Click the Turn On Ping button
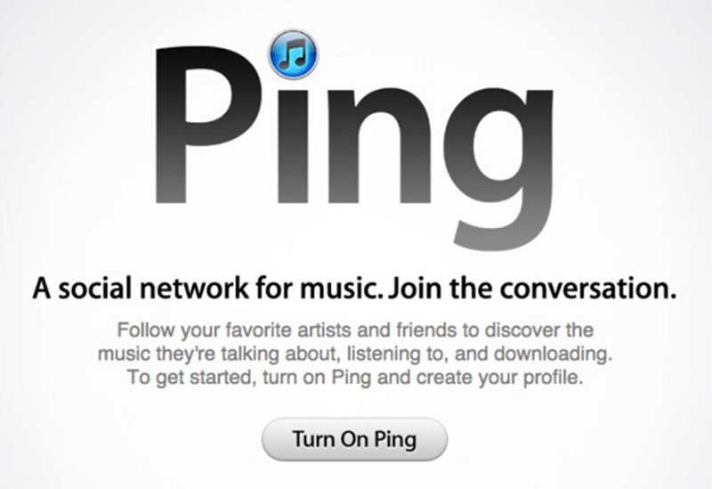This screenshot has height=489, width=712. point(354,439)
